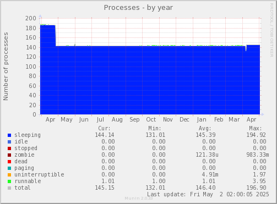This screenshot has width=277, height=204.
Task: Click the 'Number of processes' axis label
Action: [6, 67]
